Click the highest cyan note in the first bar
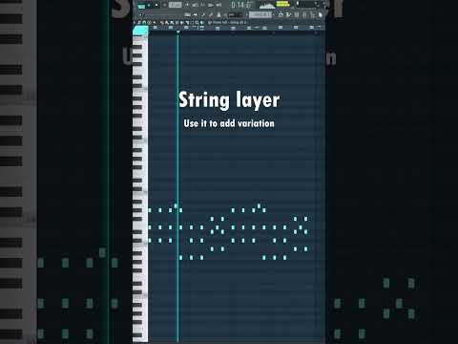Image resolution: width=458 pixels, height=344 pixels. click(176, 206)
